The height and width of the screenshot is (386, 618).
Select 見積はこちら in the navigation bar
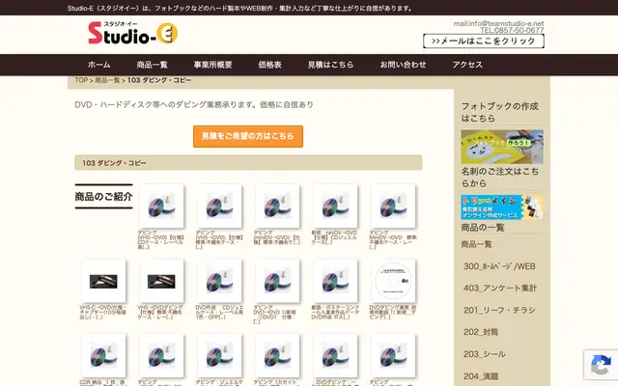[x=330, y=65]
